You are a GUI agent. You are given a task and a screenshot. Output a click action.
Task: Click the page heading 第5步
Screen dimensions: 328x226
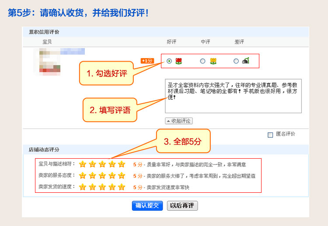(78, 13)
